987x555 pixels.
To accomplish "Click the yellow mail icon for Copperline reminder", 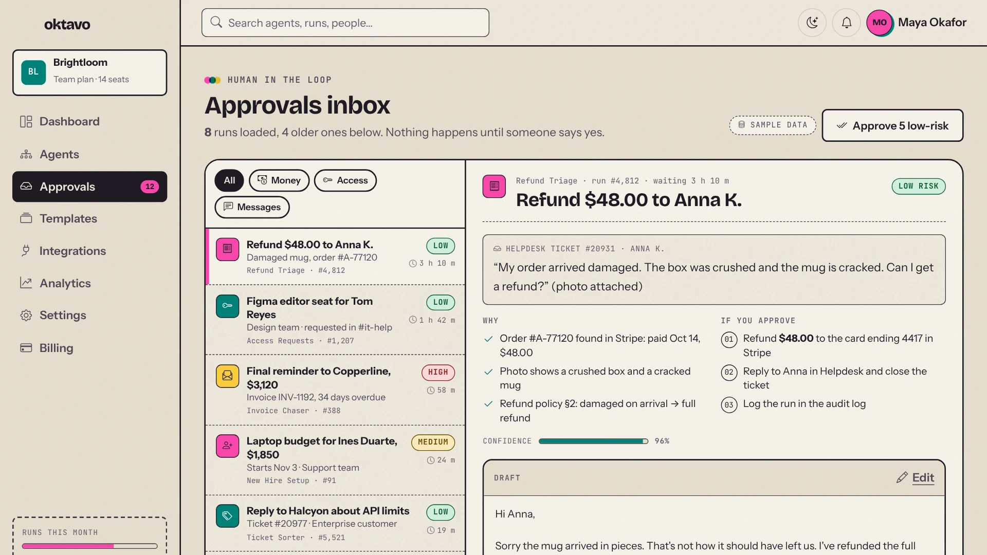I will 227,376.
